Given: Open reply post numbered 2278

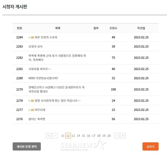Looking at the screenshot, I should [57, 101].
